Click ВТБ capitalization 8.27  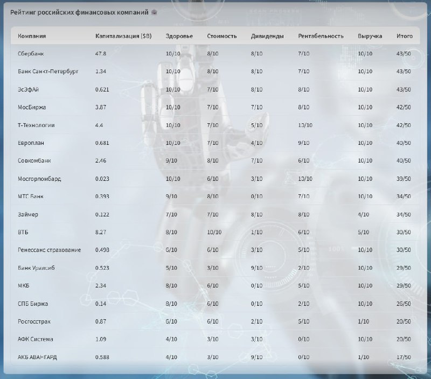tap(101, 232)
